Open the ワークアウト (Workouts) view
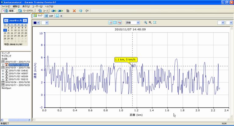The image size is (234, 126). click(26, 11)
